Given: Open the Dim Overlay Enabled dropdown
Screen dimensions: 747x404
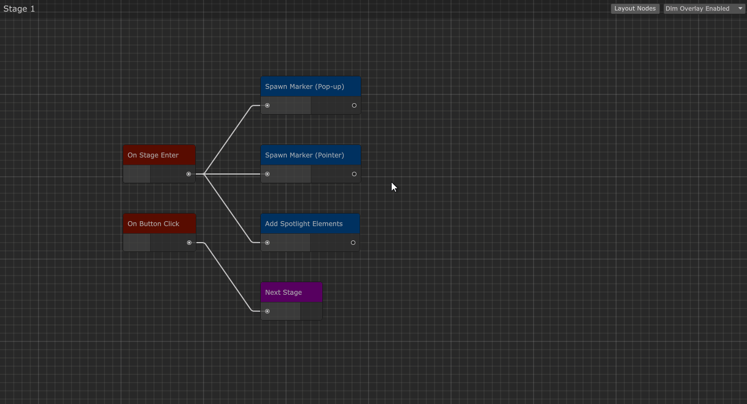Looking at the screenshot, I should pos(699,9).
